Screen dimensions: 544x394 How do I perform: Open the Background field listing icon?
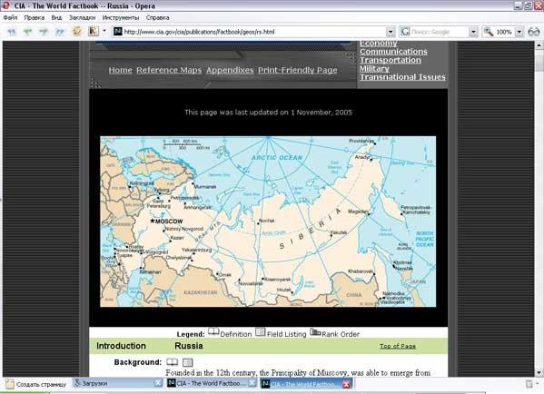click(x=187, y=362)
